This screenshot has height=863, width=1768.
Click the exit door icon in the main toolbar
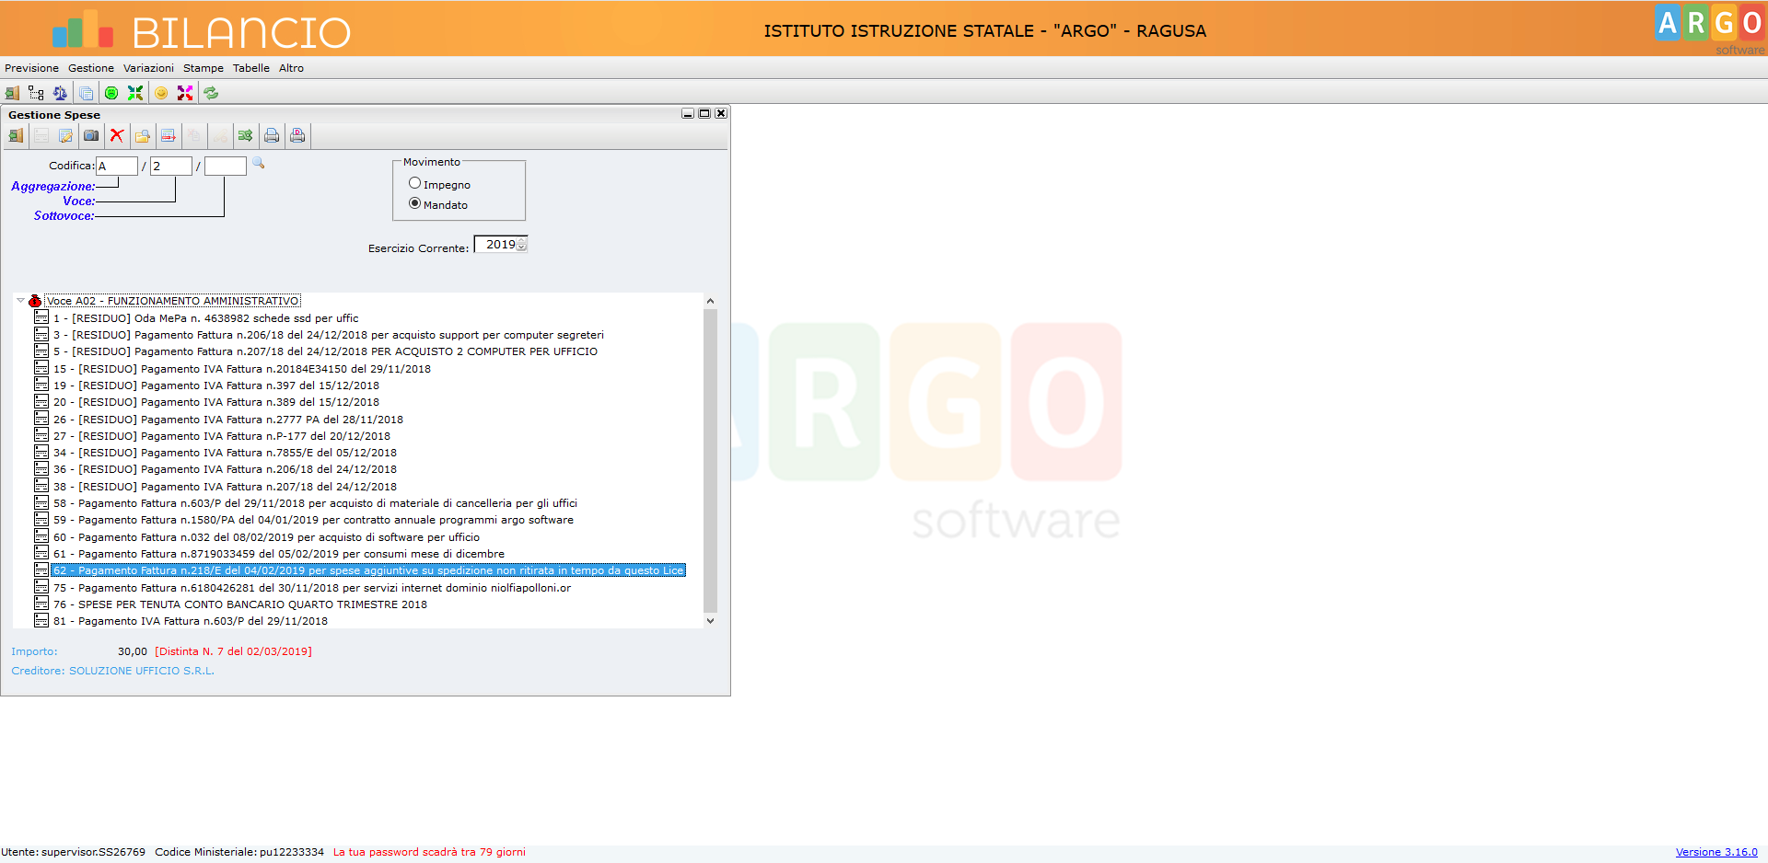pyautogui.click(x=12, y=93)
